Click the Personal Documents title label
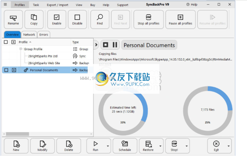Image resolution: width=247 pixels, height=158 pixels. pos(149,45)
